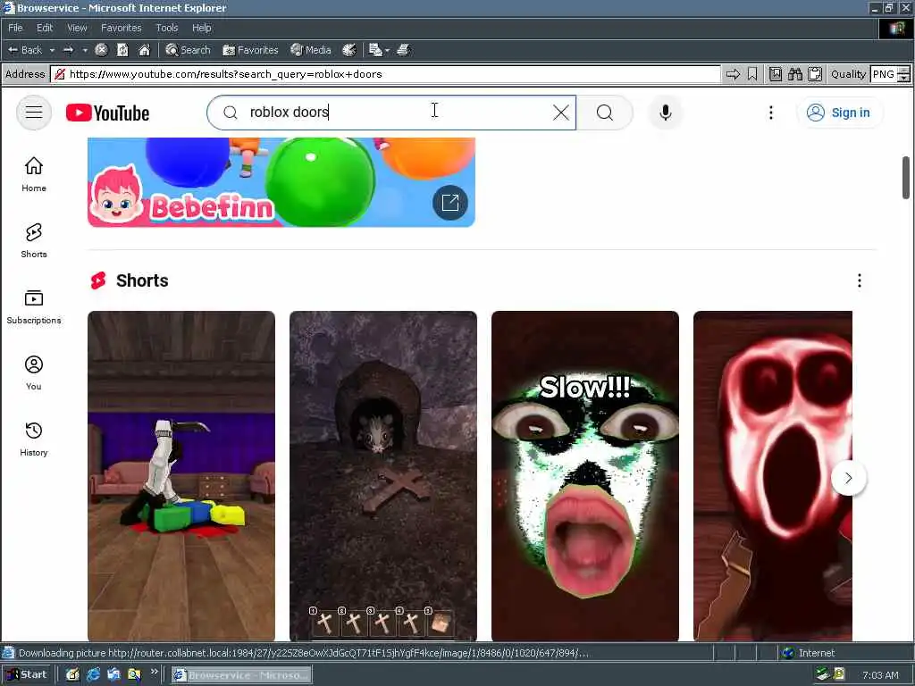Click the Internet Explorer quick launch icon

(93, 675)
